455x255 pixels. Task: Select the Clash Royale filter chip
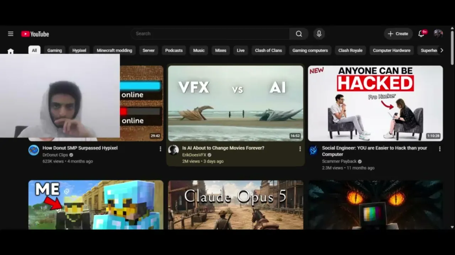350,50
